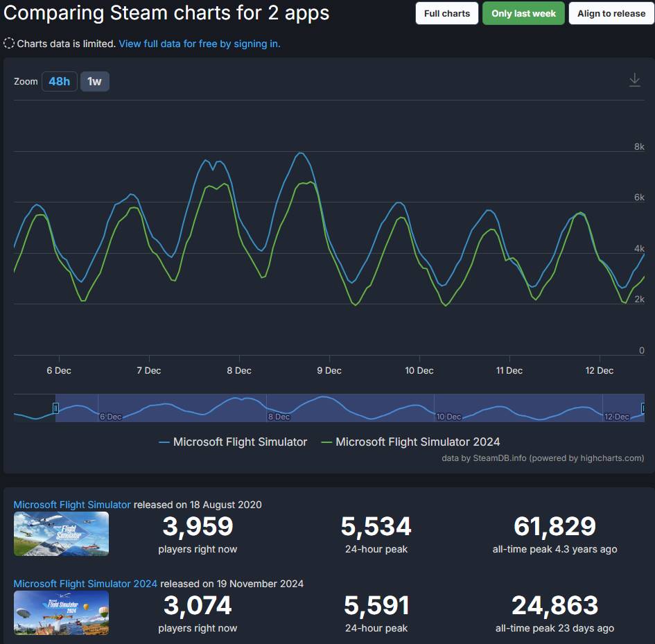Click the 3,074 players right now value
655x644 pixels.
(198, 605)
